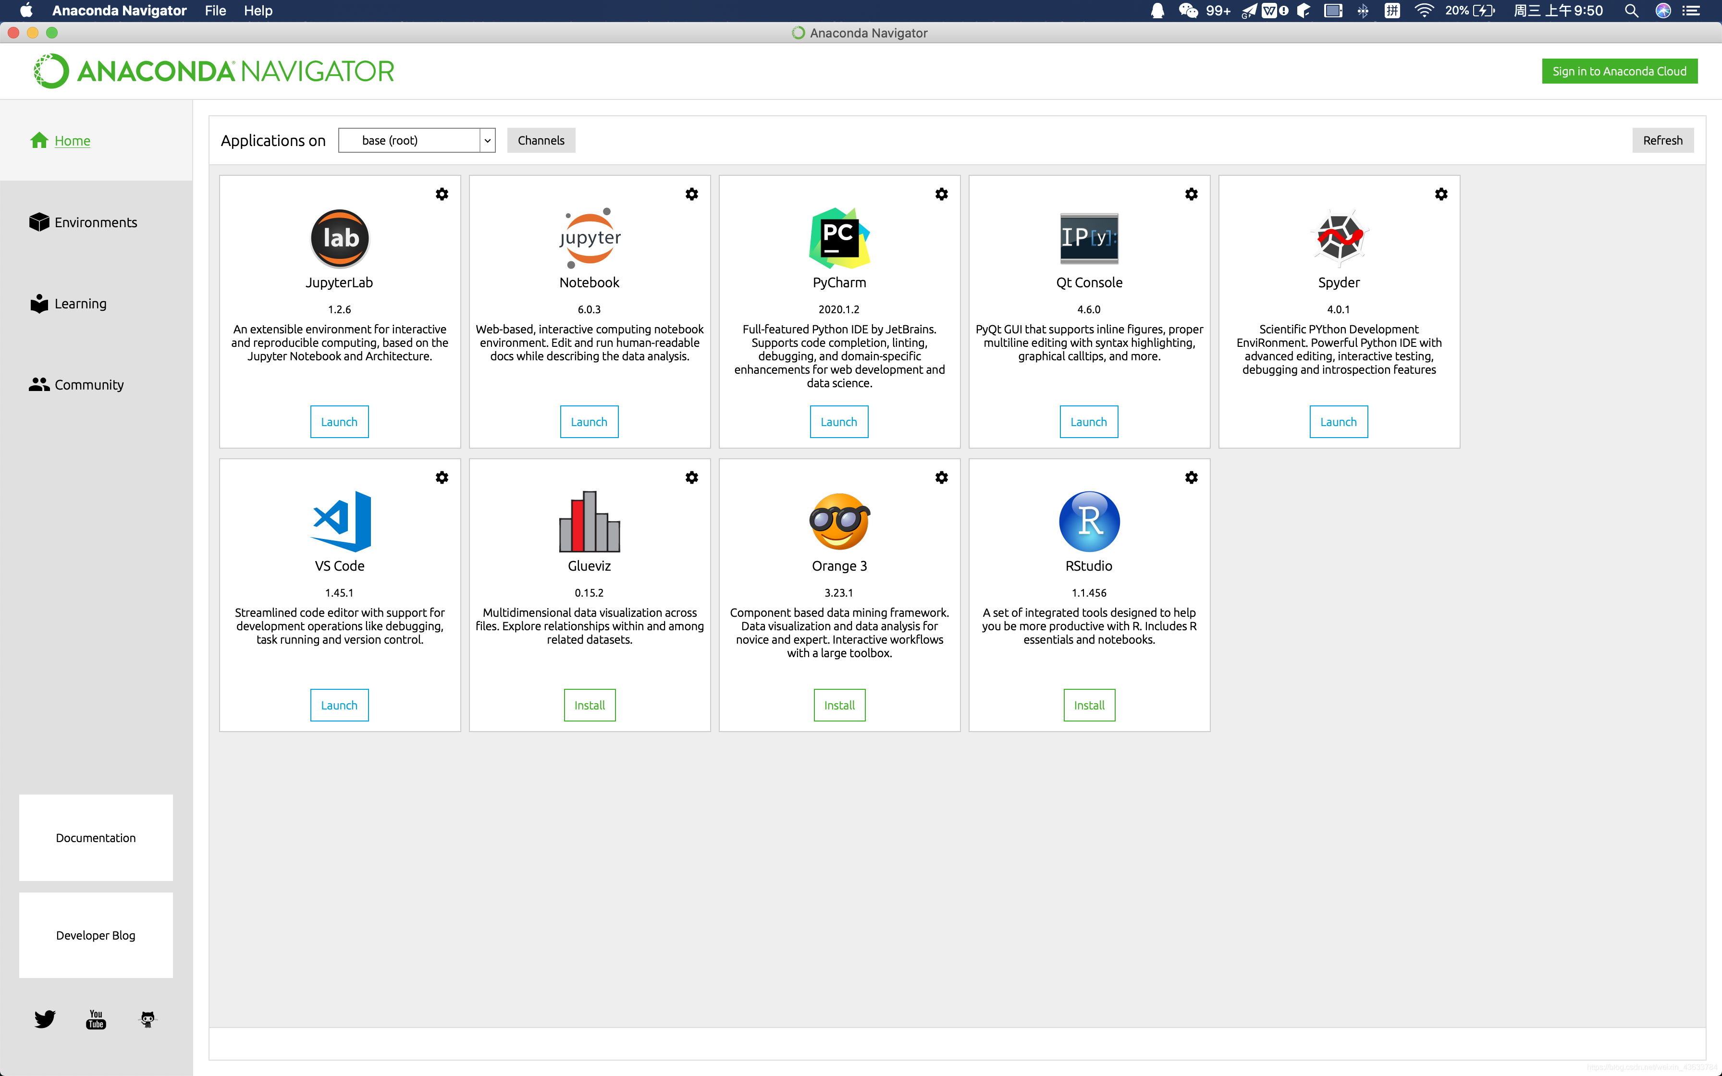The width and height of the screenshot is (1722, 1076).
Task: Click the PyCharm PC logo icon
Action: (839, 238)
